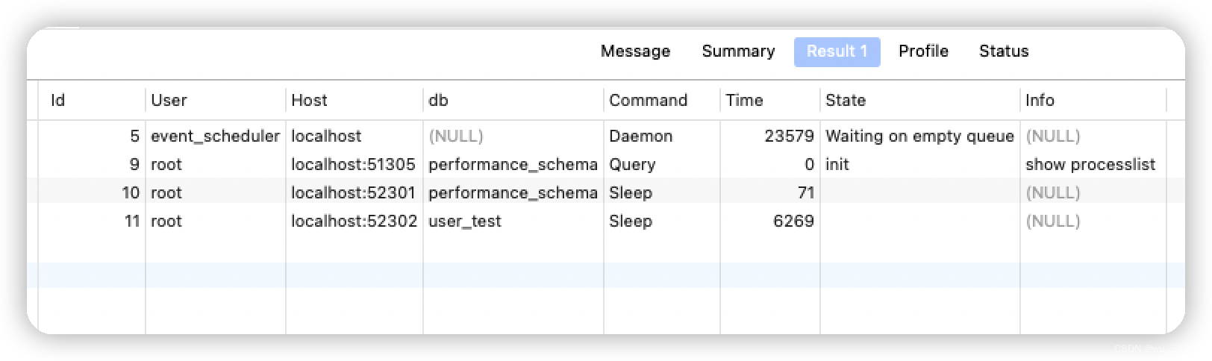Viewport: 1212px width, 361px height.
Task: Click the Command column header
Action: point(648,100)
